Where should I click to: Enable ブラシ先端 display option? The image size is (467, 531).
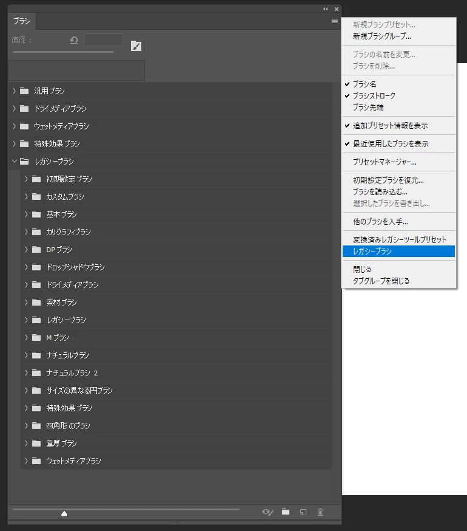click(x=398, y=107)
